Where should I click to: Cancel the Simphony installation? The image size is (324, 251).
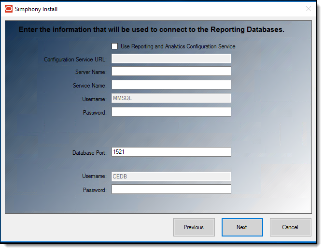291,227
